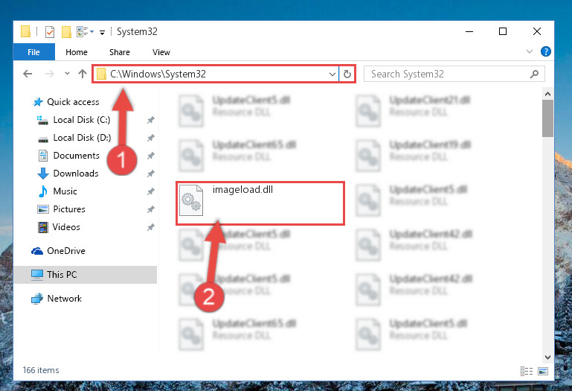The height and width of the screenshot is (391, 572).
Task: Select the imageload.dll file
Action: (260, 203)
